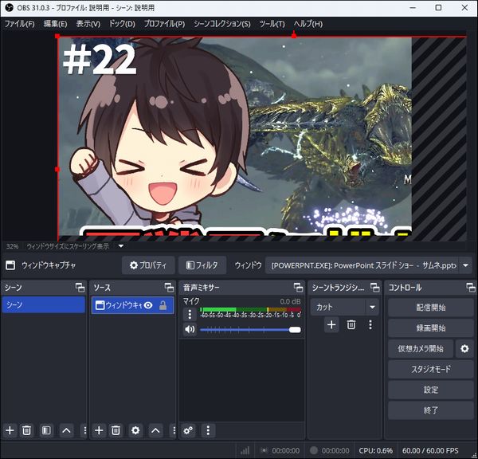
Task: Click the preview canvas thumbnail image
Action: [x=235, y=137]
